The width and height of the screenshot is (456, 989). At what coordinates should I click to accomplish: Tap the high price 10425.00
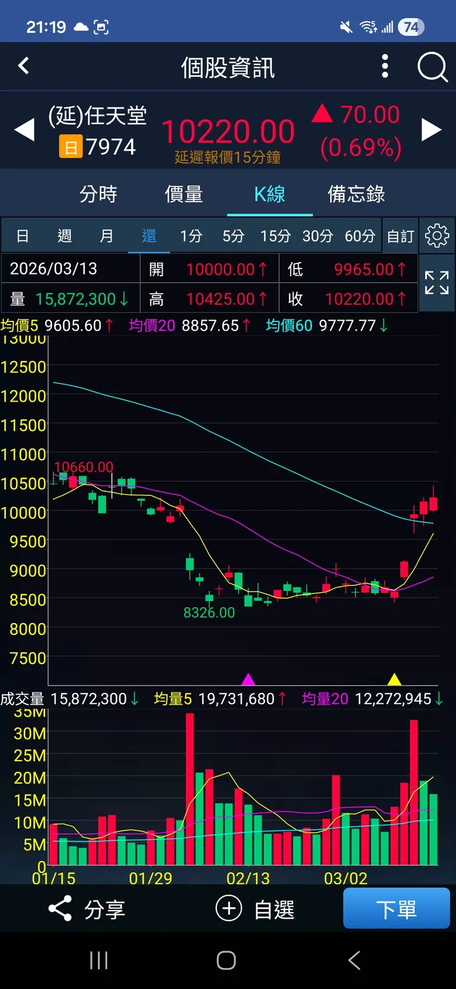pyautogui.click(x=221, y=299)
